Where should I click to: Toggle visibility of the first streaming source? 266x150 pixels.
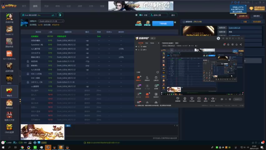pyautogui.click(x=136, y=46)
